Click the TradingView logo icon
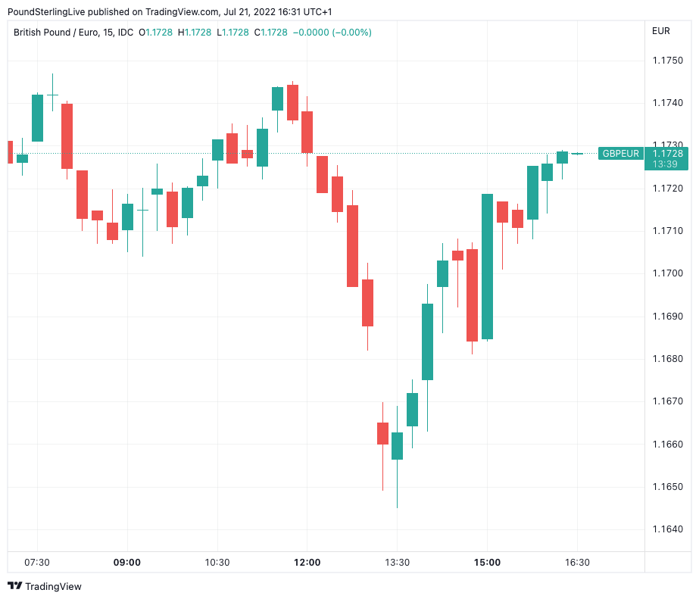699x599 pixels. 14,586
